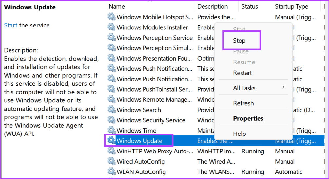The width and height of the screenshot is (329, 179).
Task: Sort by the Status column header
Action: [x=249, y=7]
